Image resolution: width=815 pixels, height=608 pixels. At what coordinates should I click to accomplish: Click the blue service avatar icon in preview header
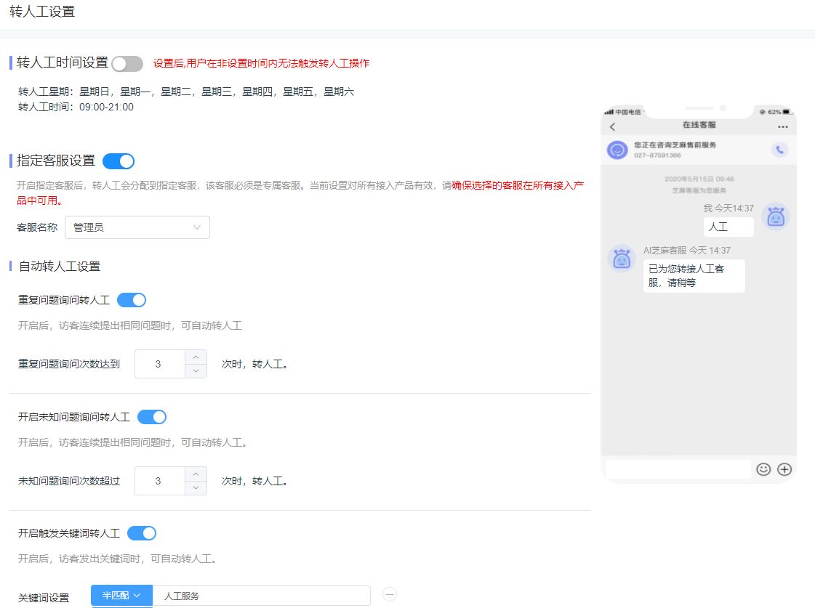(x=617, y=150)
